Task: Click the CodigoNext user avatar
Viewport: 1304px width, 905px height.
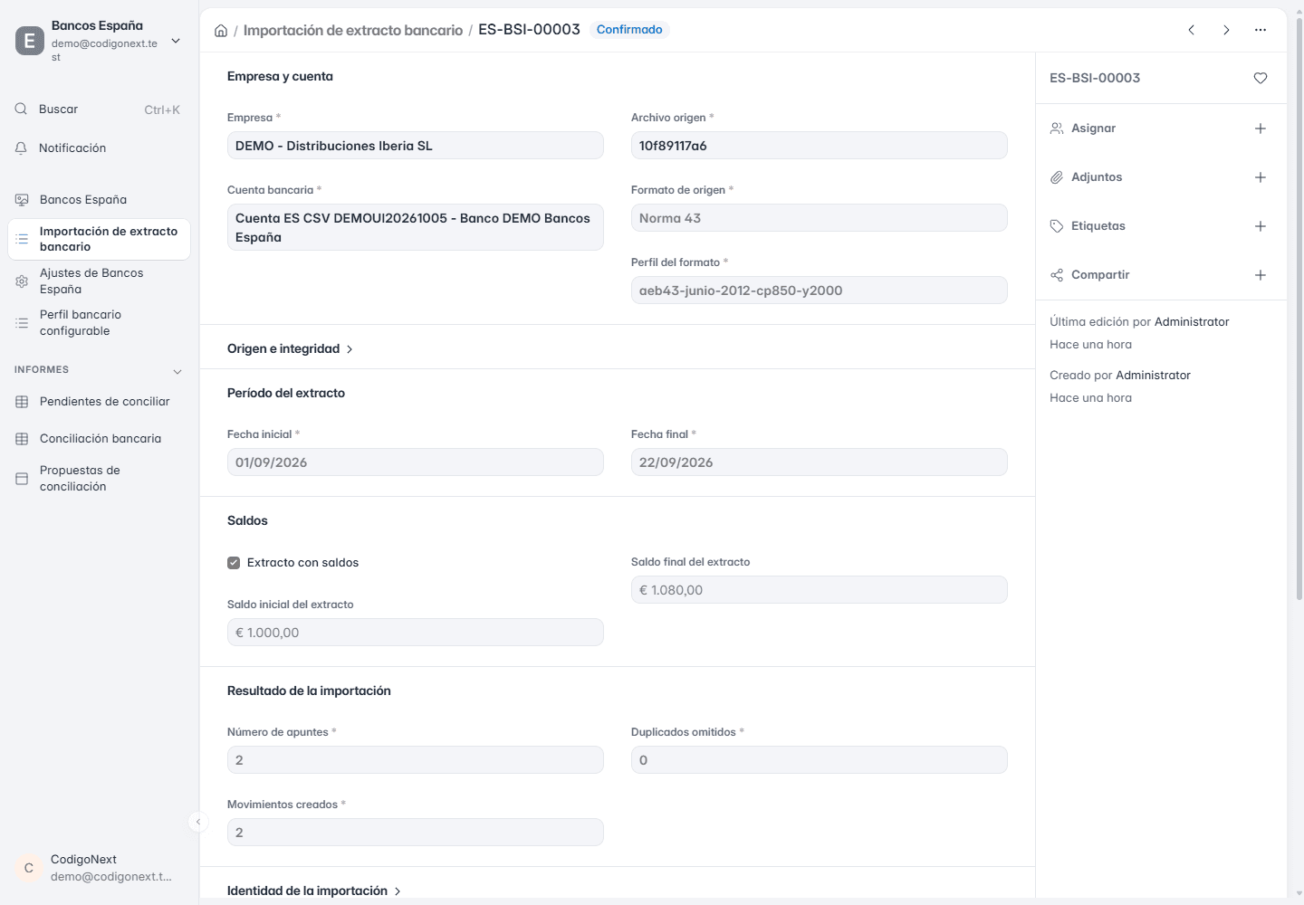Action: [x=29, y=868]
